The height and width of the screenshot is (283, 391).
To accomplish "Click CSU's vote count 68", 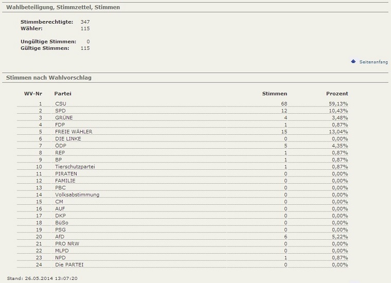I will tap(284, 104).
